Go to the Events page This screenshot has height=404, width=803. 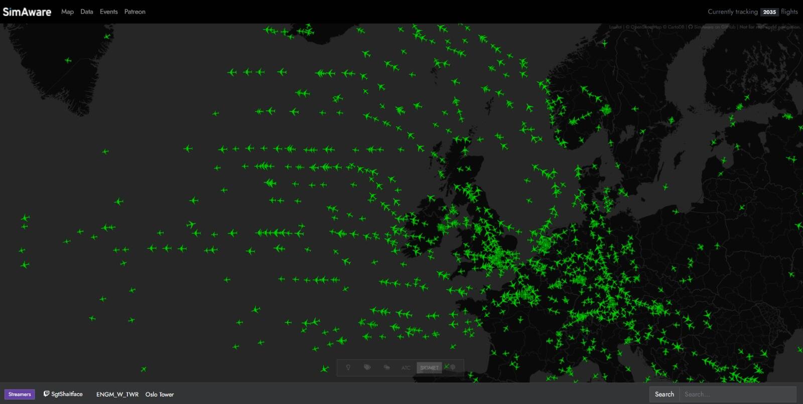coord(108,12)
